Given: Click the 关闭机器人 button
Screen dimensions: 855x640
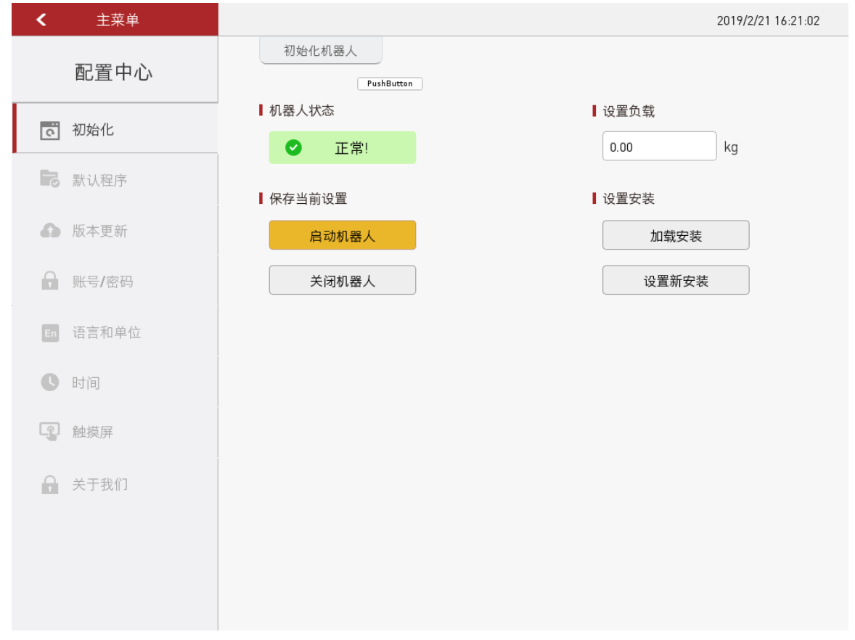Looking at the screenshot, I should [343, 280].
